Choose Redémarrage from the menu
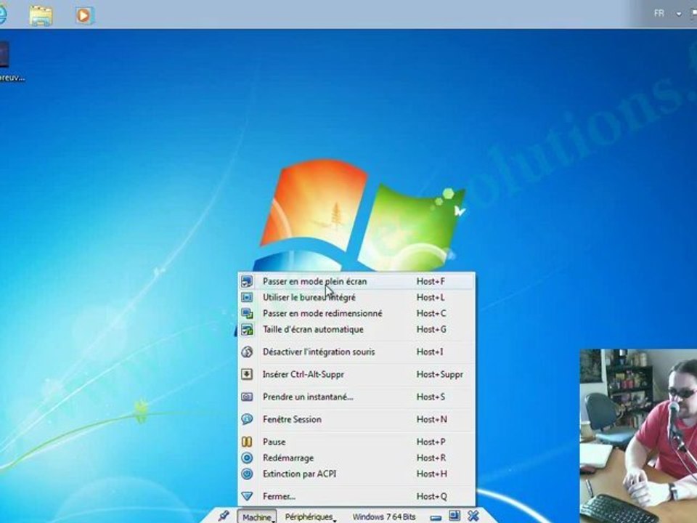Screen dimensions: 697x523 tap(356, 458)
